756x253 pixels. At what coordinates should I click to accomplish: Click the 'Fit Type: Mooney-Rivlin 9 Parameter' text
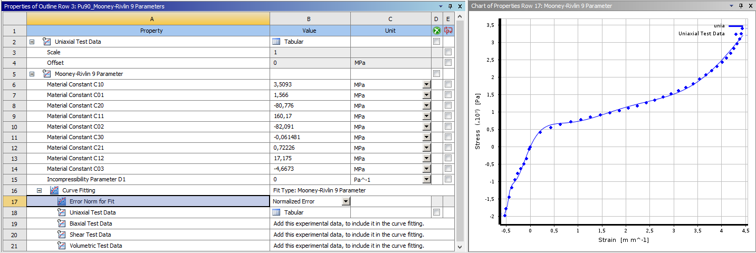[x=319, y=190]
